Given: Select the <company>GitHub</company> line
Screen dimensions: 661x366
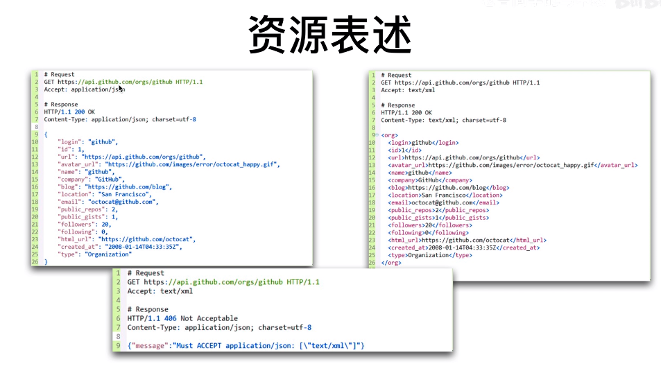Looking at the screenshot, I should coord(430,180).
